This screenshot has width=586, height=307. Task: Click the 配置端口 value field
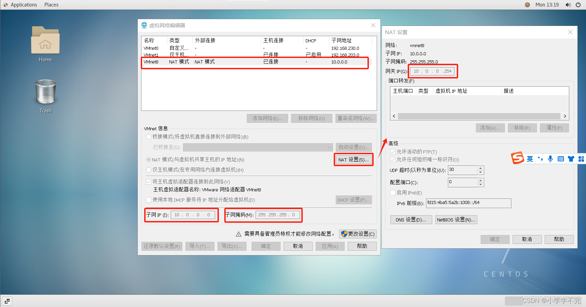463,182
